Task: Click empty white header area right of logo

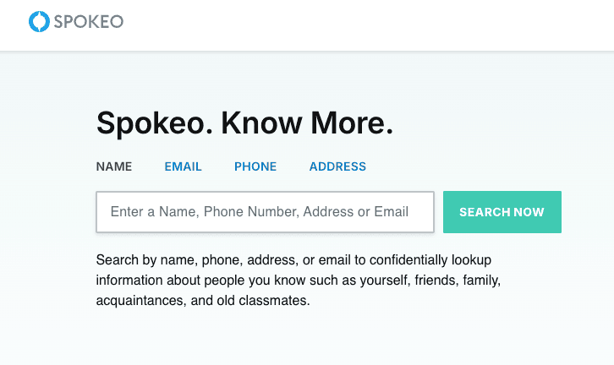Action: tap(381, 24)
